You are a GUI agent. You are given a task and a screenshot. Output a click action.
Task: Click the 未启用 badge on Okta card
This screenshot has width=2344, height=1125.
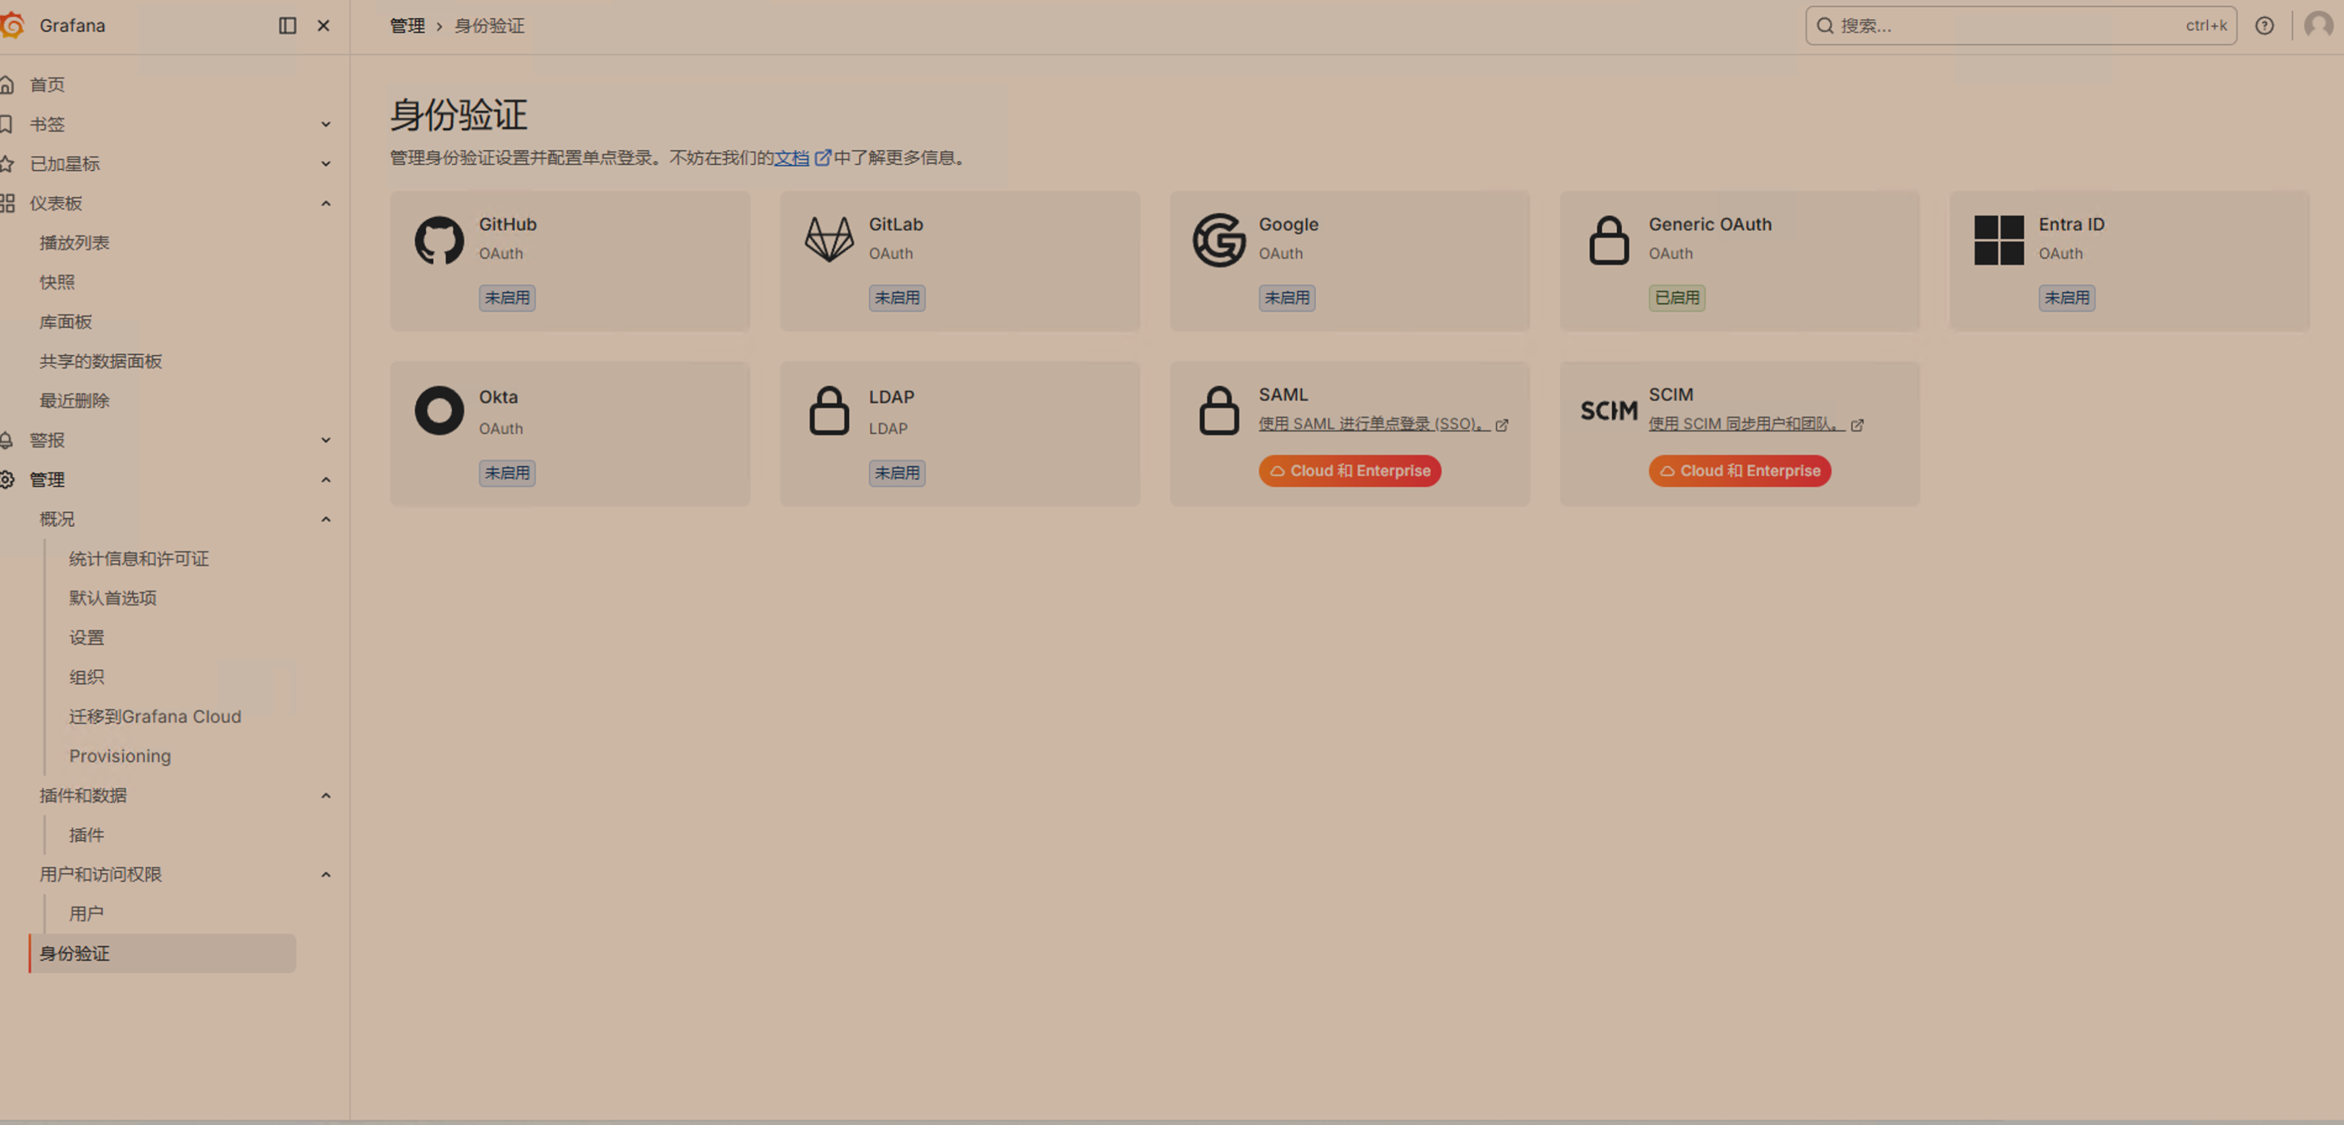[x=507, y=473]
